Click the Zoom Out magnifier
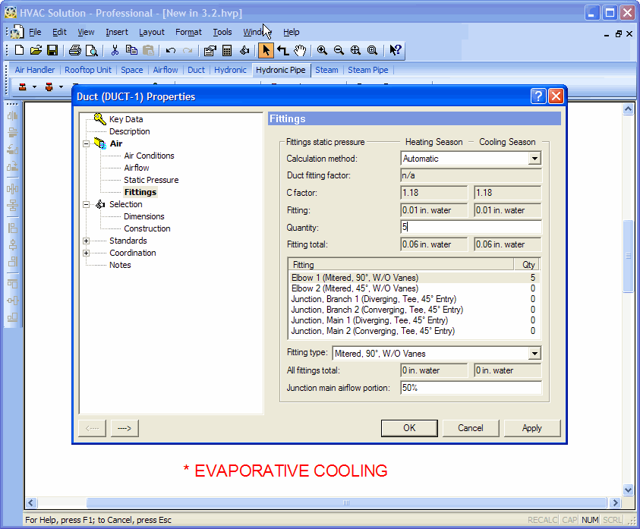The image size is (640, 529). [339, 50]
